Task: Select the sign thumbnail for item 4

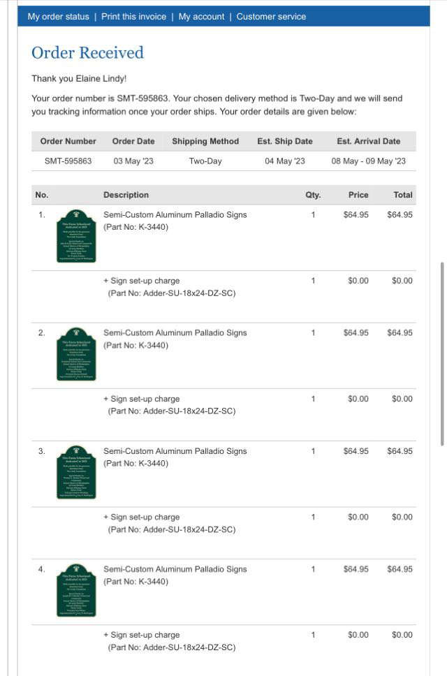Action: click(x=76, y=590)
